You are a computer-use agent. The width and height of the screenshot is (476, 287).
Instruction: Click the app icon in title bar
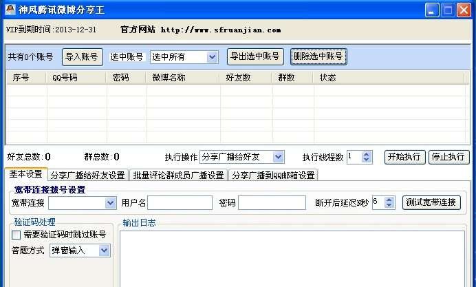[10, 10]
